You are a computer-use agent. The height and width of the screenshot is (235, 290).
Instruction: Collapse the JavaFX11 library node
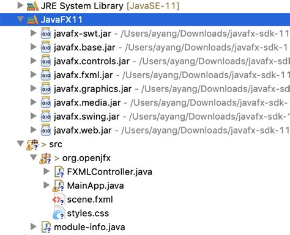point(20,20)
